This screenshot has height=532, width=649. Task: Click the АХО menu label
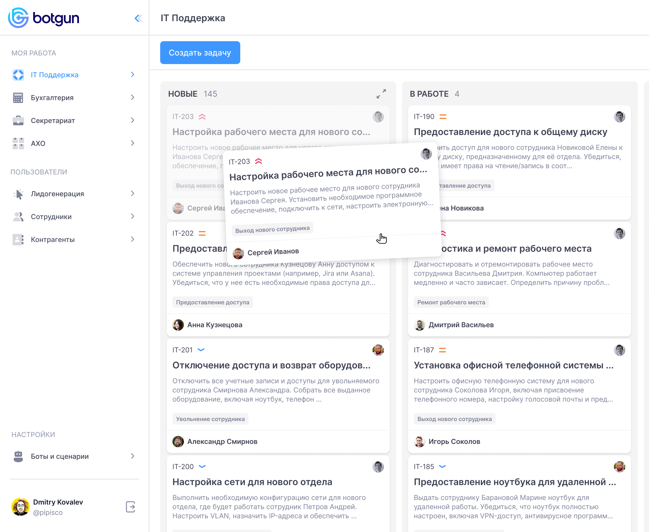pyautogui.click(x=38, y=143)
